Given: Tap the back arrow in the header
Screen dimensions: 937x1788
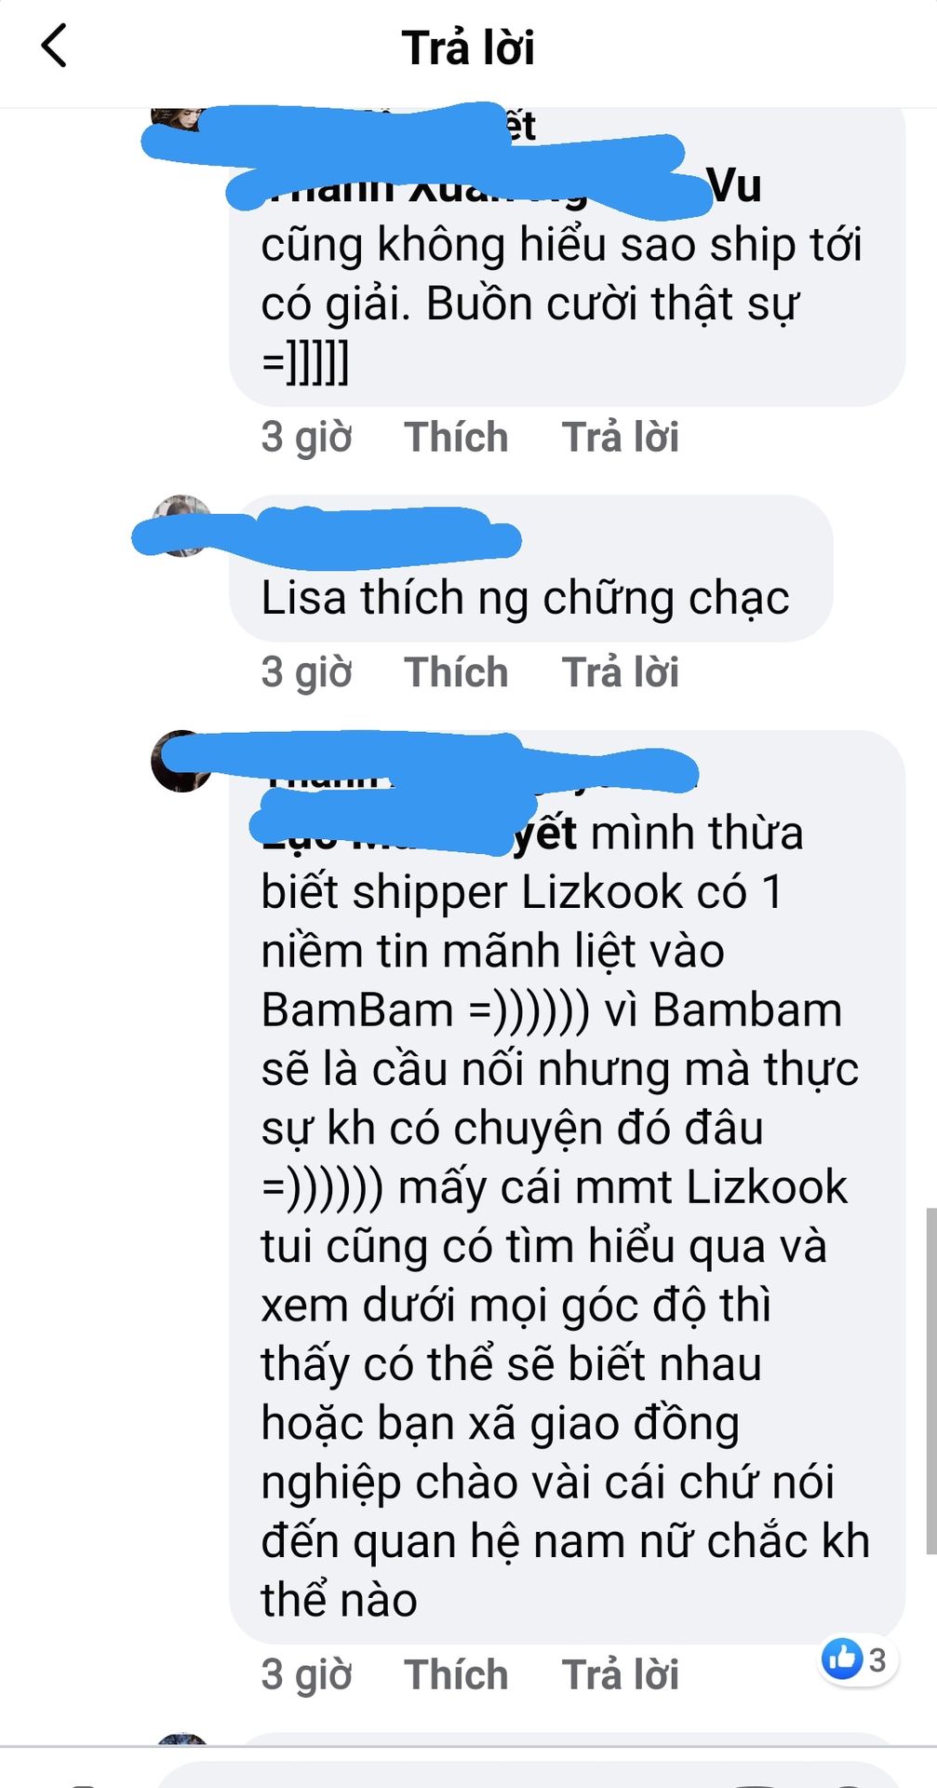Looking at the screenshot, I should coord(55,46).
